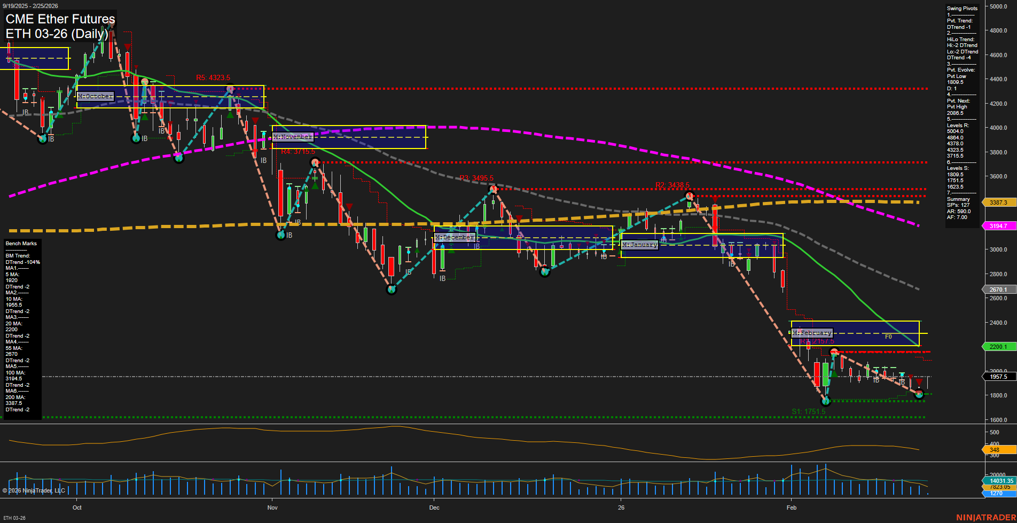
Task: Click the M:February zone label
Action: (x=812, y=332)
